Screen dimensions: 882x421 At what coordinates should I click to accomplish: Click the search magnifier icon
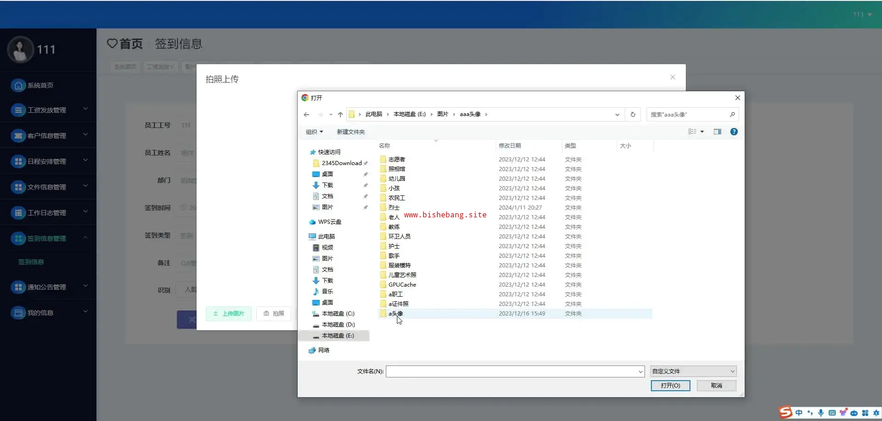[x=732, y=115]
